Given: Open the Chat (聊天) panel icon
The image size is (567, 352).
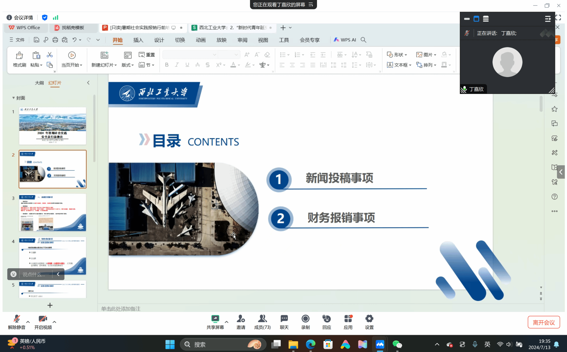Looking at the screenshot, I should [x=284, y=319].
